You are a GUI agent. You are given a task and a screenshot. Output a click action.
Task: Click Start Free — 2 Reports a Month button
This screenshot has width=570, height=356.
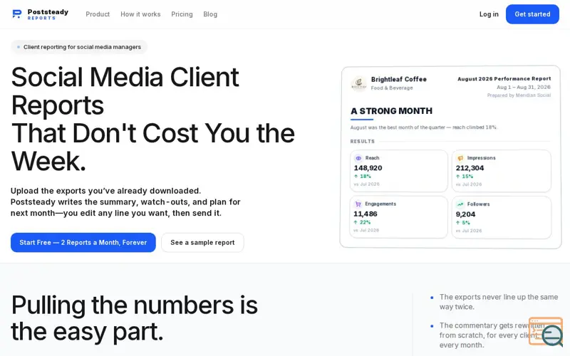(x=83, y=242)
